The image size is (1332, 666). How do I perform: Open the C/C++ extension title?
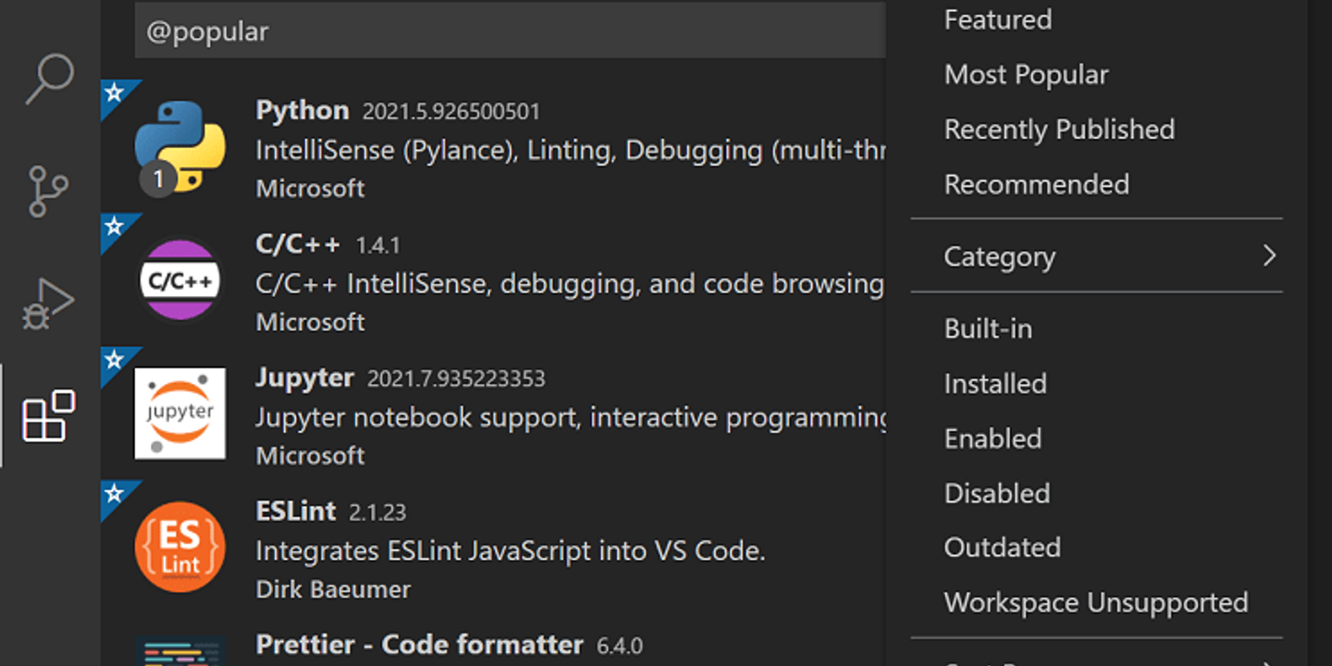click(x=298, y=243)
